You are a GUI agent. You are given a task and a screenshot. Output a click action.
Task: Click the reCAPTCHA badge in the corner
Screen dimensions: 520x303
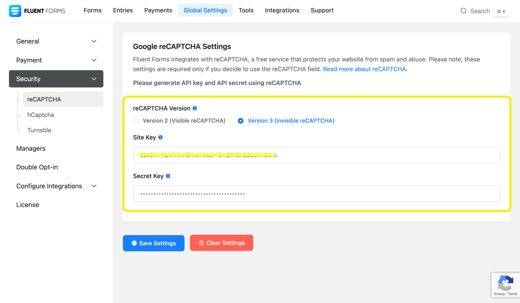click(x=506, y=284)
